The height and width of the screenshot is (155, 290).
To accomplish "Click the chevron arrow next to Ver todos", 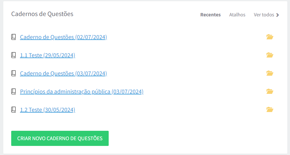I will pos(278,15).
